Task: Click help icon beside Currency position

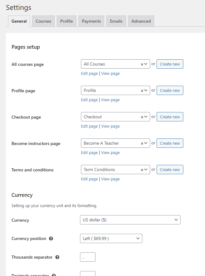Action: [x=51, y=239]
